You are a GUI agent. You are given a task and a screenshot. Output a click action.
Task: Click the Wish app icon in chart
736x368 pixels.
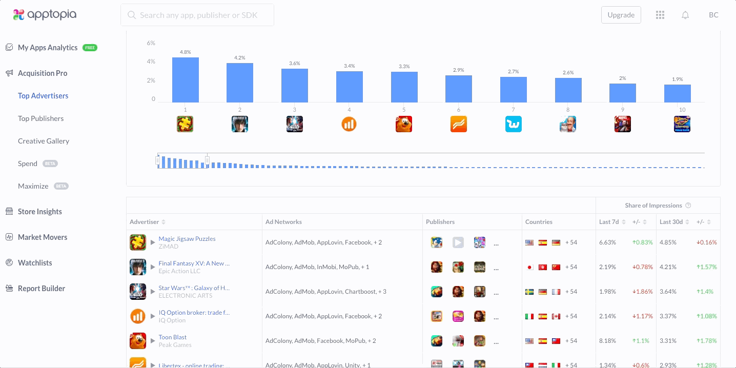[513, 124]
